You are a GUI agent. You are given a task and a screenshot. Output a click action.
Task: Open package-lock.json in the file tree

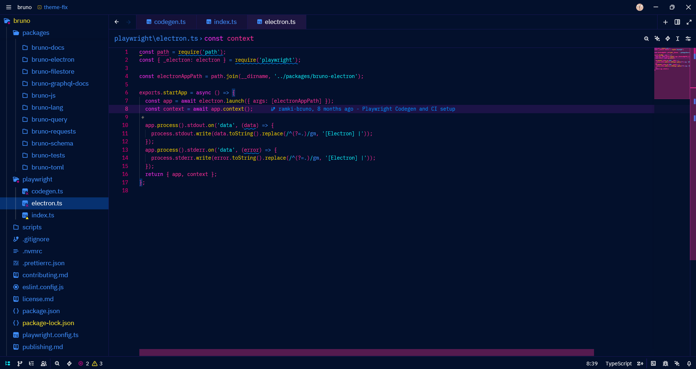[x=48, y=323]
